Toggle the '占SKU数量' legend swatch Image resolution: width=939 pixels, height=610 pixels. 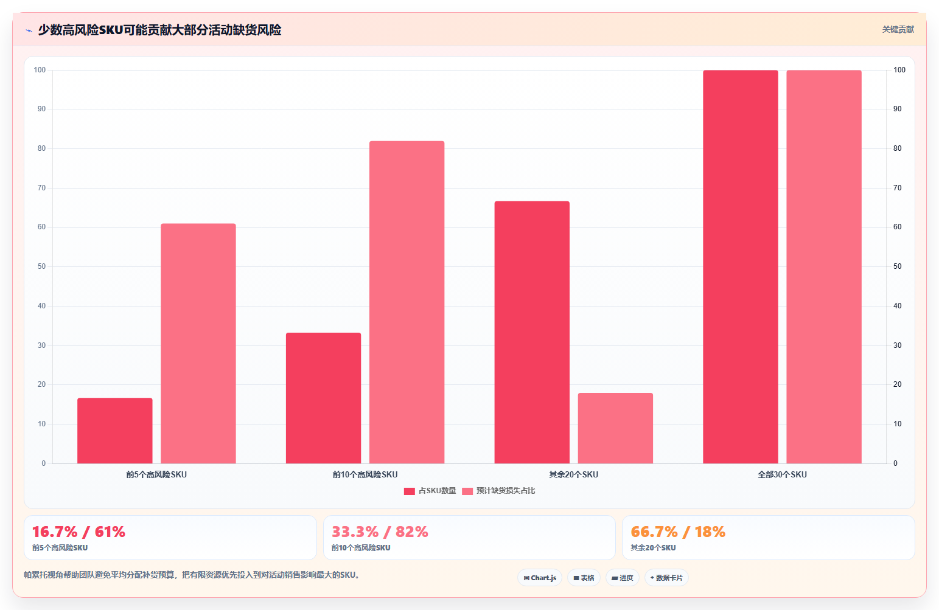tap(409, 491)
